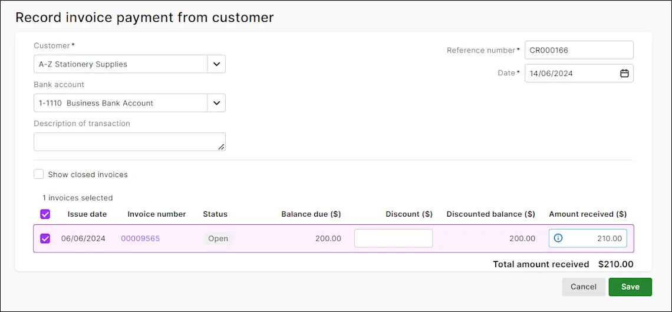
Task: Select the Amount received value 210.00
Action: 610,238
